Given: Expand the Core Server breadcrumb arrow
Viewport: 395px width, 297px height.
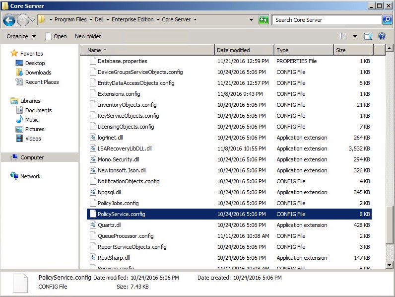Looking at the screenshot, I should (x=195, y=20).
